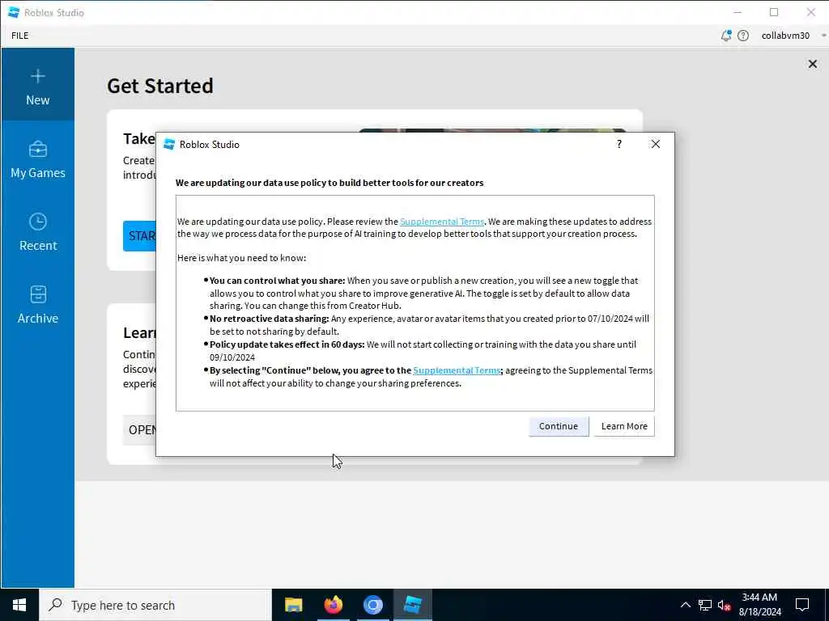Open the FILE menu

(x=20, y=36)
